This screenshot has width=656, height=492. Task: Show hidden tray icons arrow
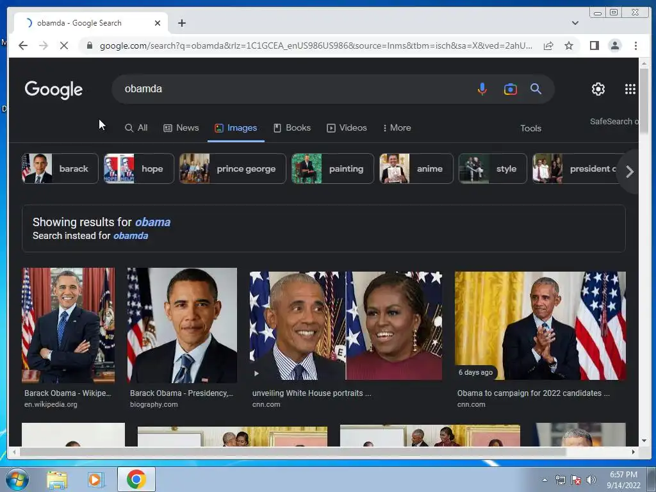pos(545,480)
